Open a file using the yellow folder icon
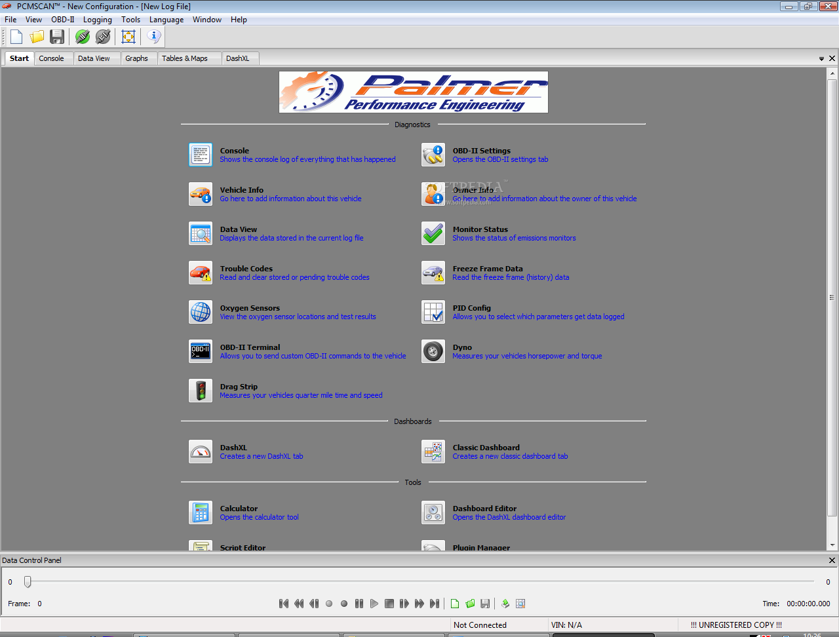Image resolution: width=839 pixels, height=637 pixels. click(37, 37)
